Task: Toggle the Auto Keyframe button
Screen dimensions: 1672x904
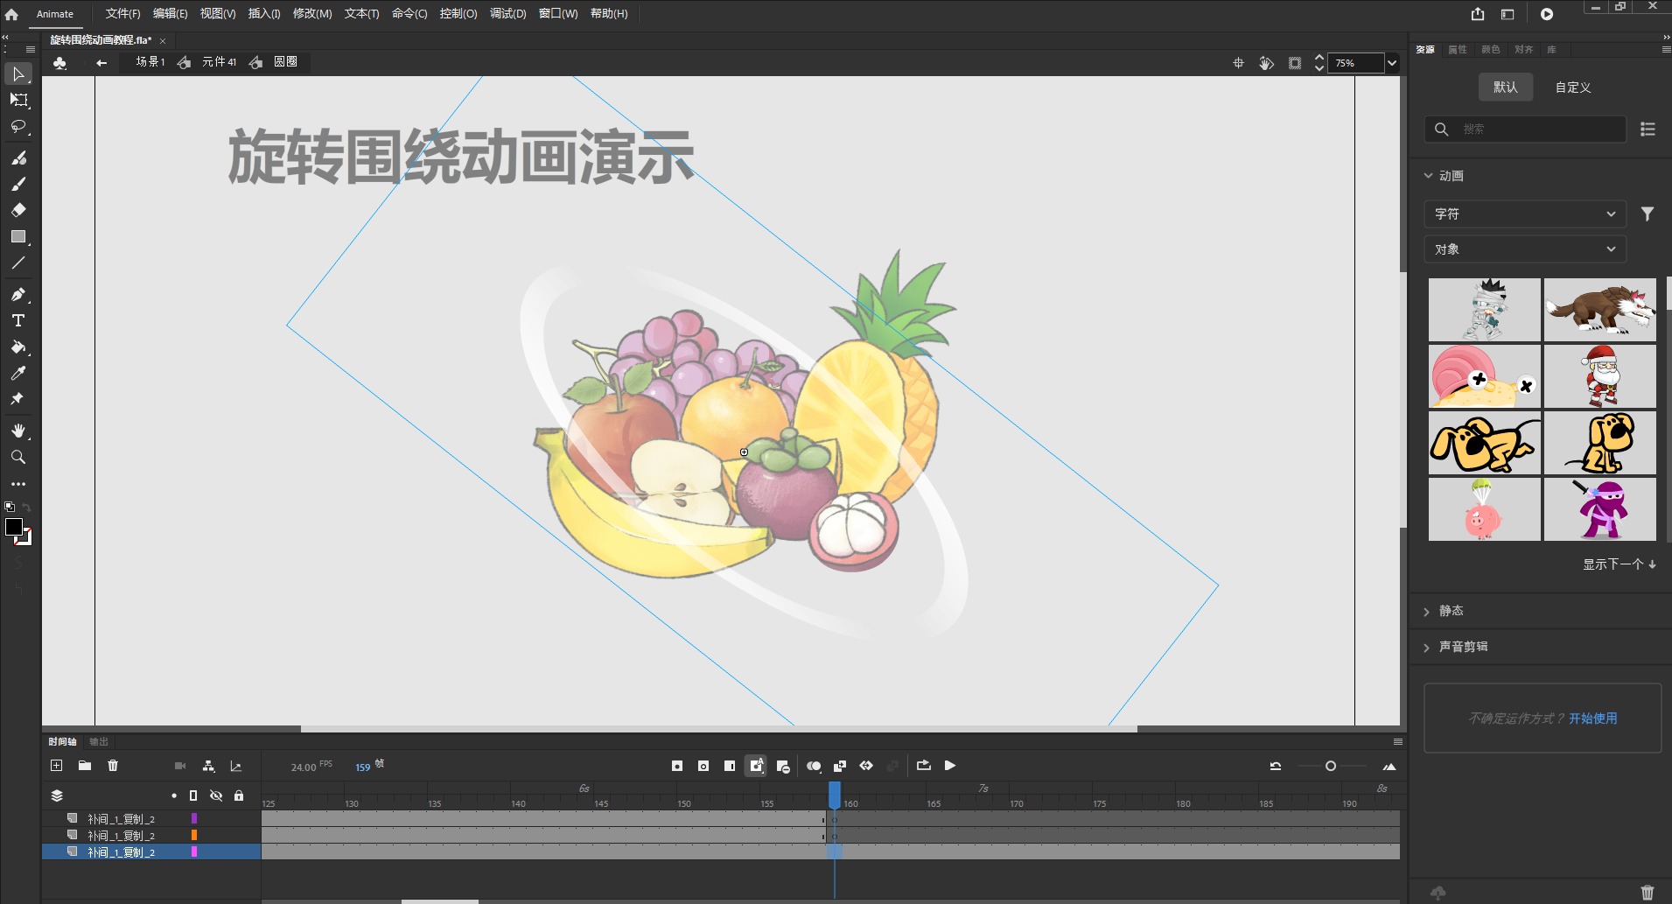Action: coord(756,766)
